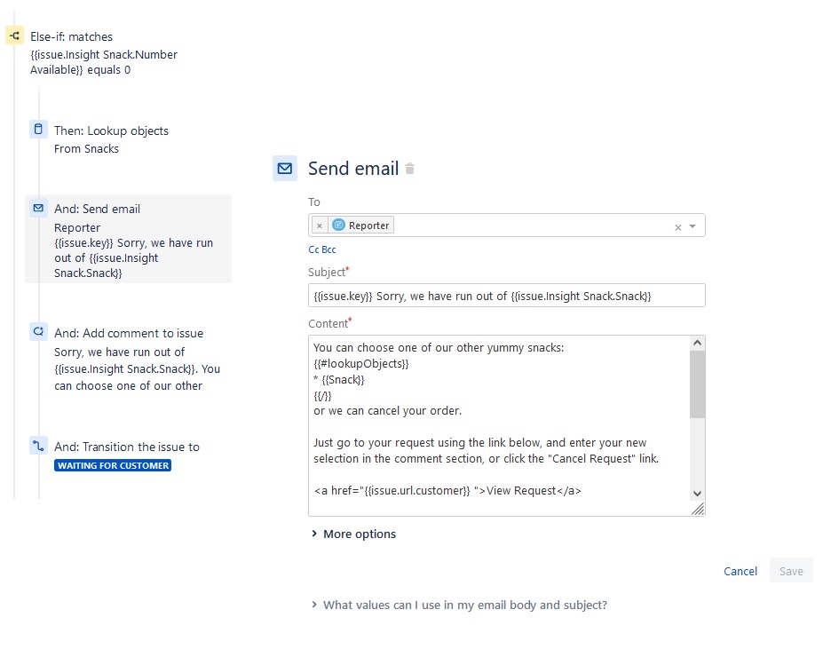The height and width of the screenshot is (649, 831).
Task: Click the envelope icon beside Send email heading
Action: tap(285, 168)
